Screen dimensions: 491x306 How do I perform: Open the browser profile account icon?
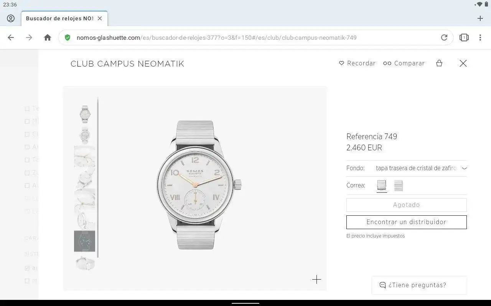(11, 18)
